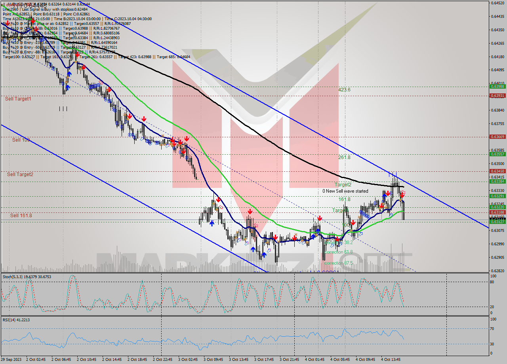Viewport: 507px width, 364px height.
Task: Select the 'correction 38.2' label
Action: 339,243
